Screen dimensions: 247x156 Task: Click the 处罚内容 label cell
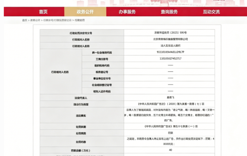[82, 142]
